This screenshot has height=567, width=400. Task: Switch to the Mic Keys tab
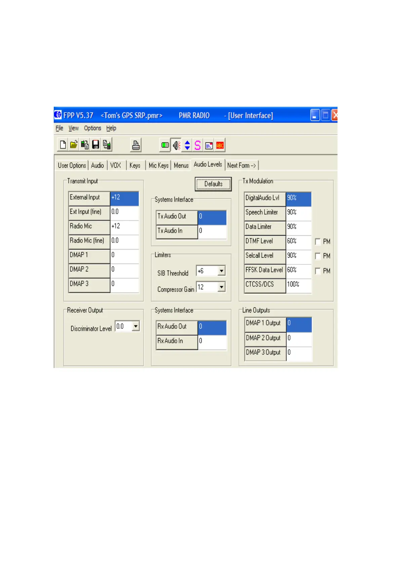(x=159, y=165)
